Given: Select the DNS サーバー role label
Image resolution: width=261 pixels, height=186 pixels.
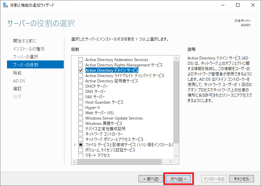Looking at the screenshot, I should pos(96,92).
